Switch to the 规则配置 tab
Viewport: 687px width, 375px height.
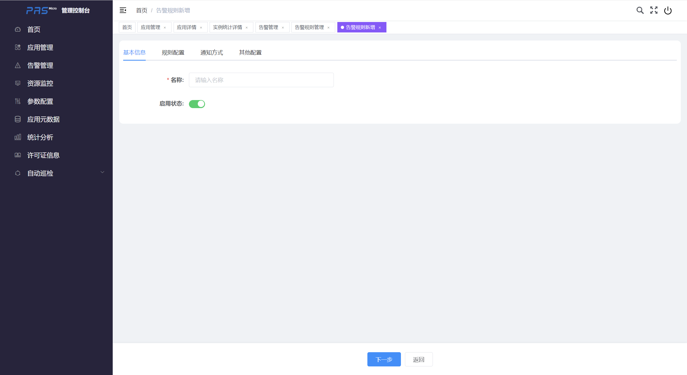point(173,53)
